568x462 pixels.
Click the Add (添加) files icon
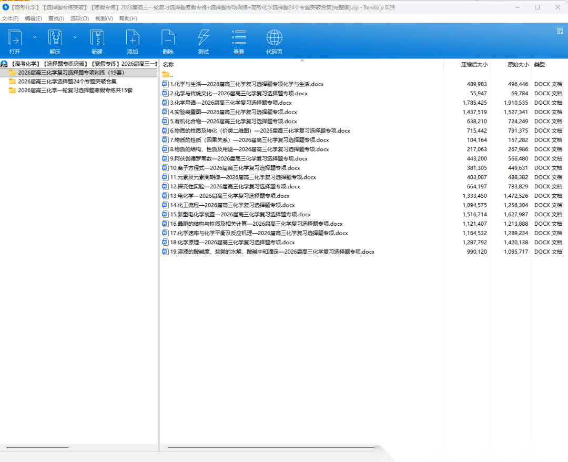point(132,38)
